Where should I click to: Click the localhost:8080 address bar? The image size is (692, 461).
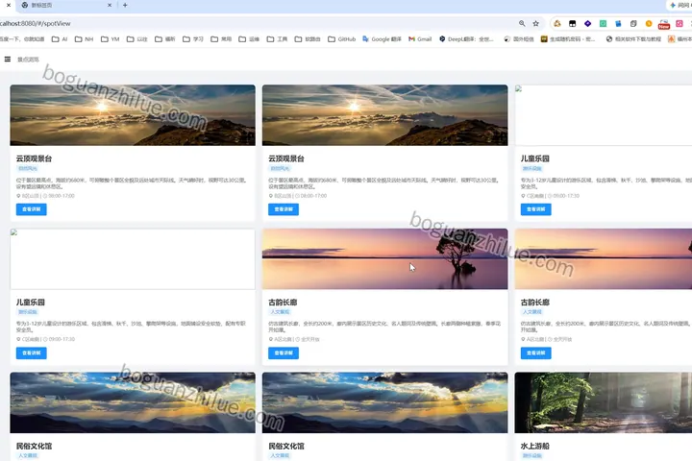click(256, 23)
